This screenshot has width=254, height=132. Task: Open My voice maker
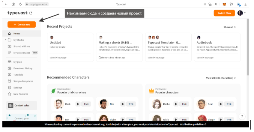(22, 53)
